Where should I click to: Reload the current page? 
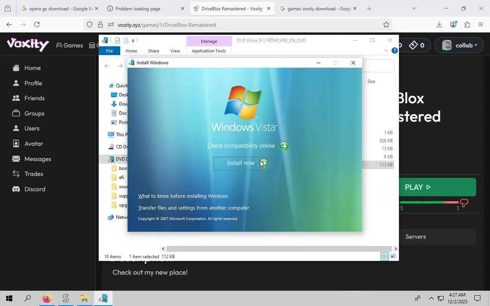coord(37,24)
